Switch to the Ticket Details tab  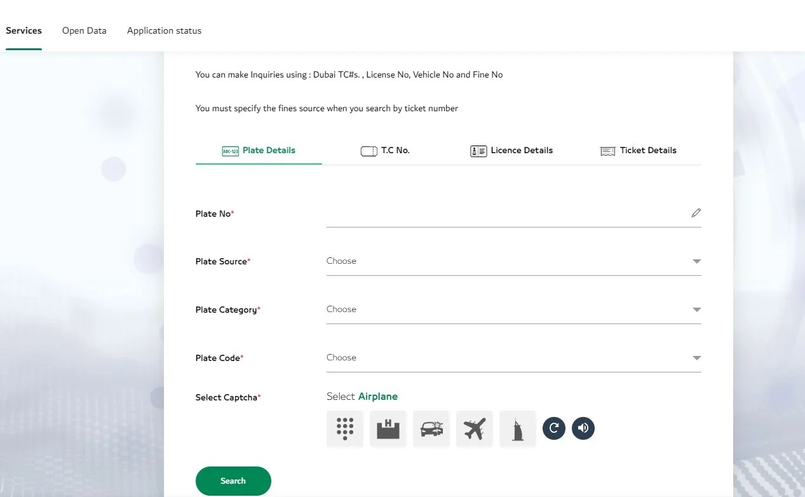639,151
